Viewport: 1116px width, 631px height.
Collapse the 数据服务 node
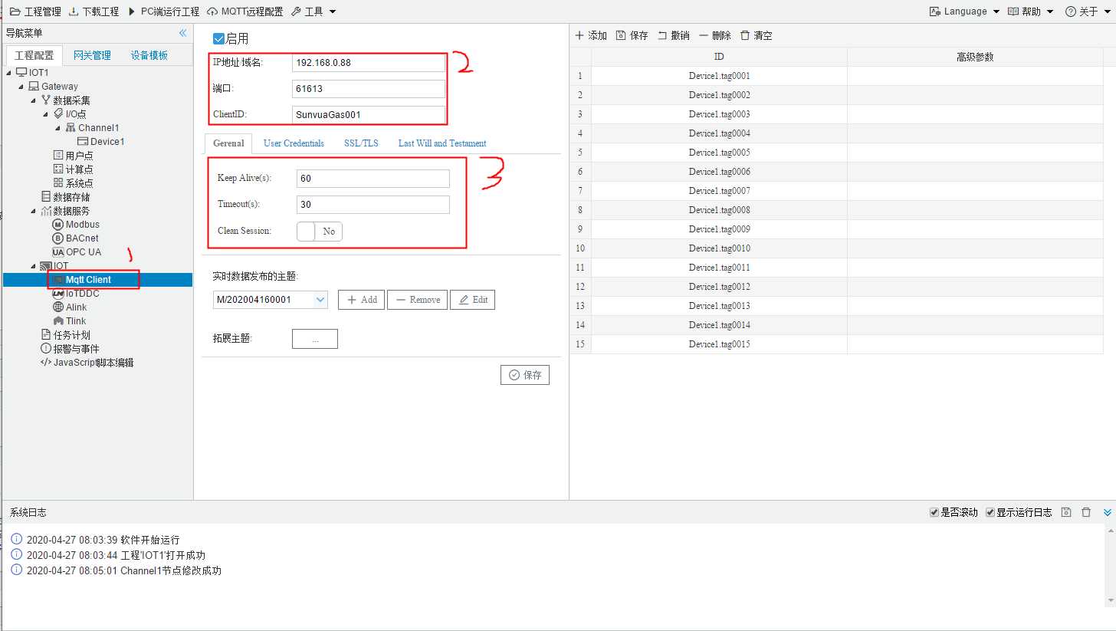click(x=34, y=211)
